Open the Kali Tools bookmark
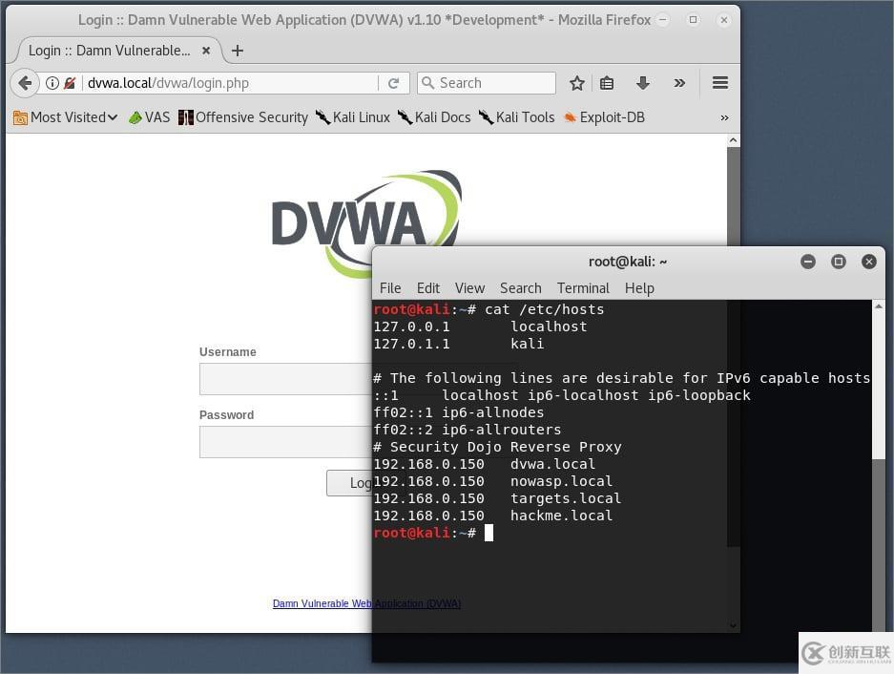Screen dimensions: 894x674 (516, 117)
